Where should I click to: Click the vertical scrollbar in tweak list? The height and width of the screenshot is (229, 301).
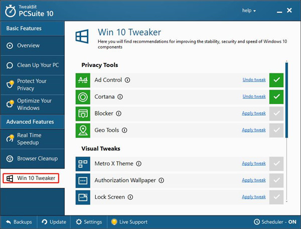287,100
